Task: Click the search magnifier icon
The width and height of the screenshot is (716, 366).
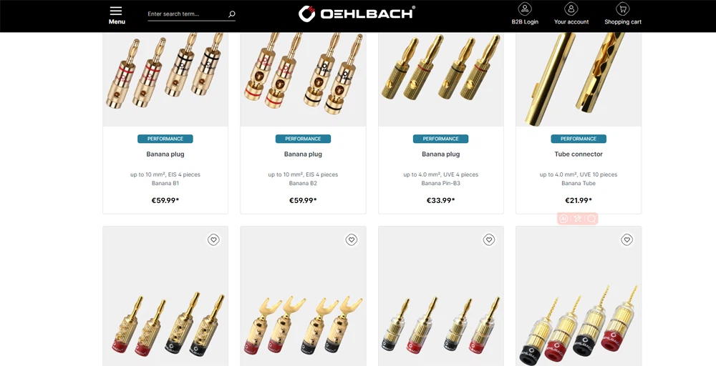Action: coord(231,14)
